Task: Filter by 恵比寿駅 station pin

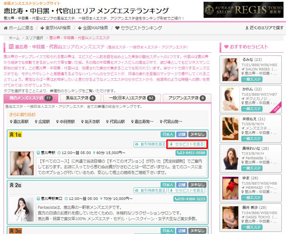Action: click(x=20, y=122)
